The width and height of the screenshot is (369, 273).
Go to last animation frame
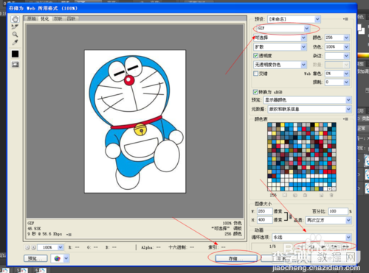click(345, 247)
